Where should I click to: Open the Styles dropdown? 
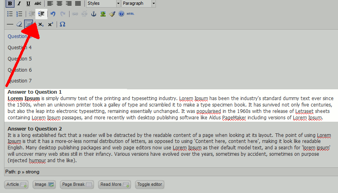103,3
